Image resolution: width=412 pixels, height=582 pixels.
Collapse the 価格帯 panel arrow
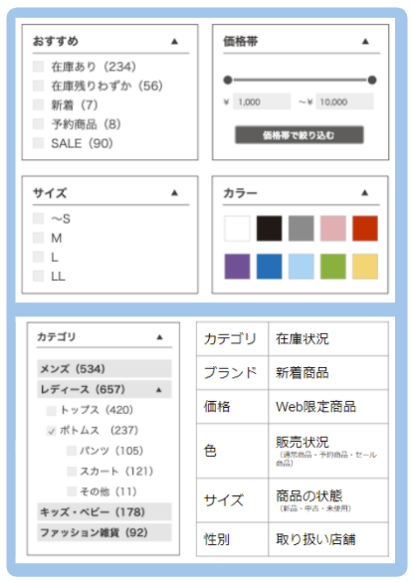tap(365, 41)
